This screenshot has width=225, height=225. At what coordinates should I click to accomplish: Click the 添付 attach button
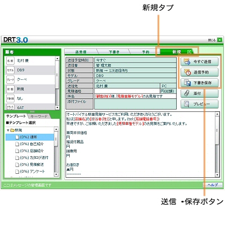point(200,93)
